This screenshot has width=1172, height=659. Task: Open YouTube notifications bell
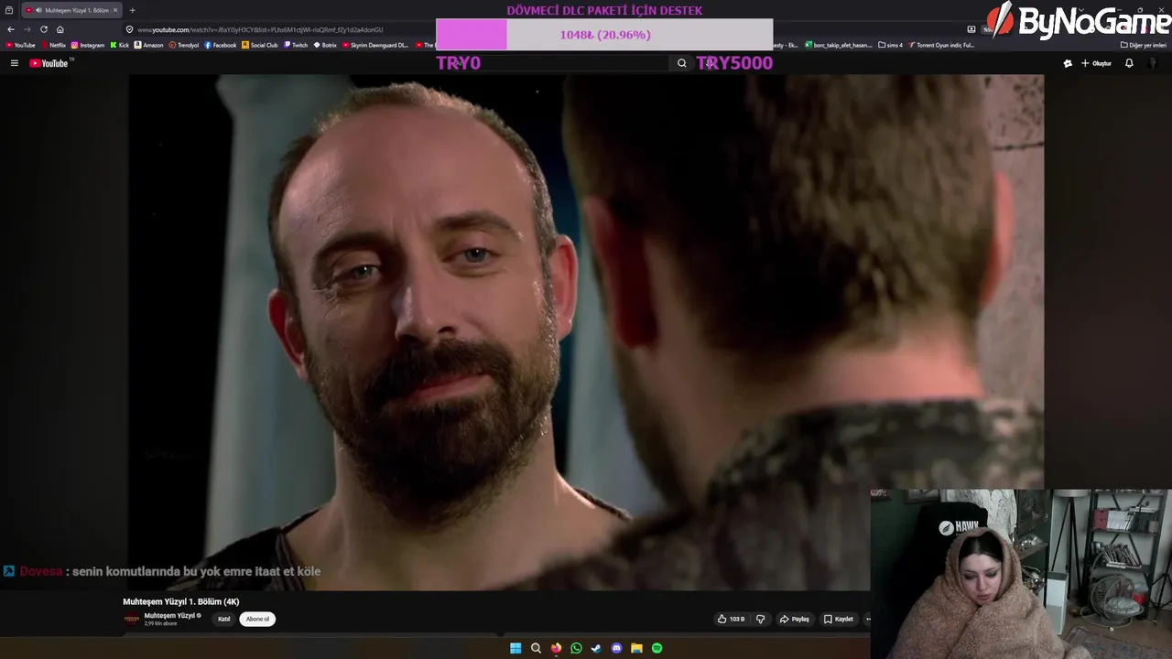[1129, 63]
